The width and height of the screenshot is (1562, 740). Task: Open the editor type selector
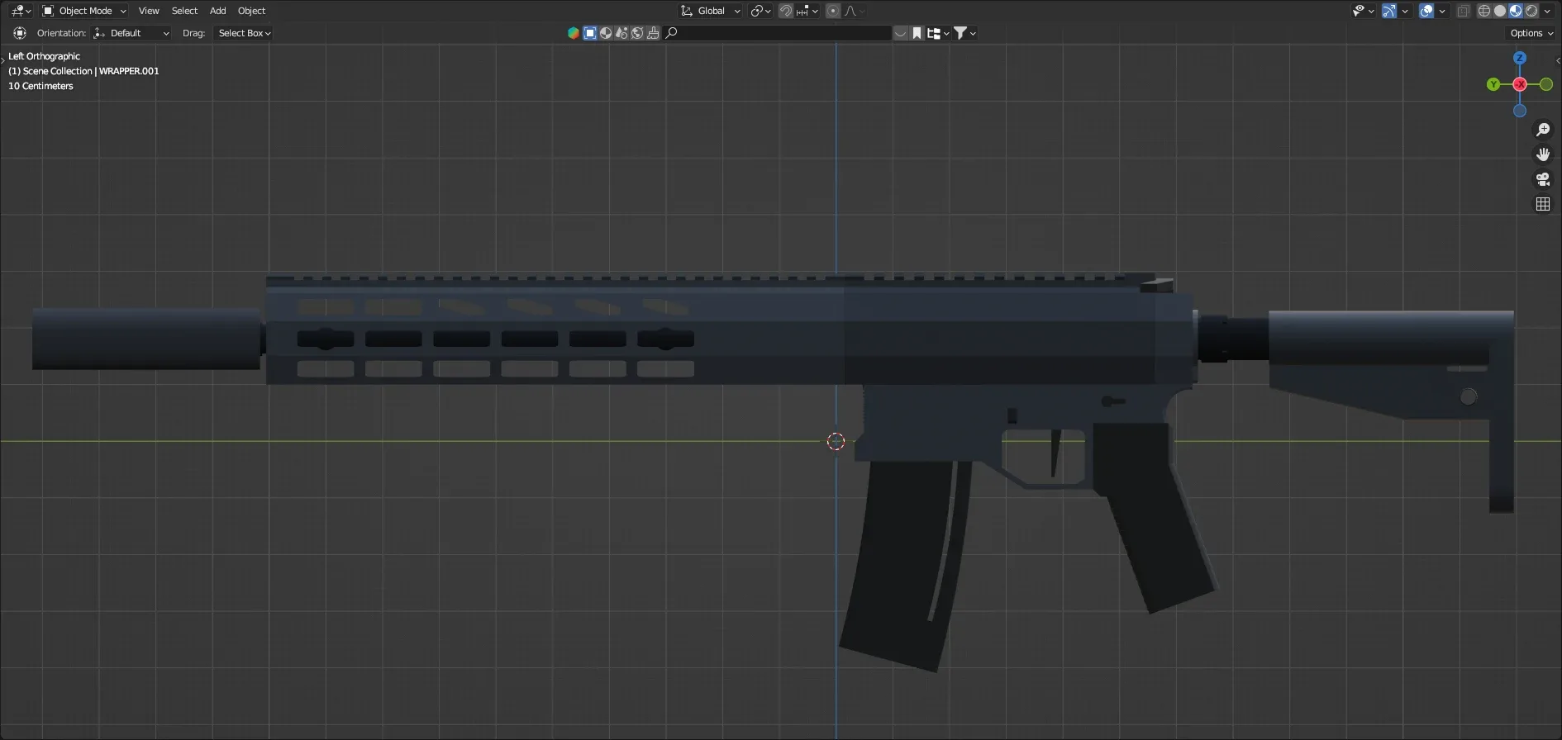coord(21,11)
